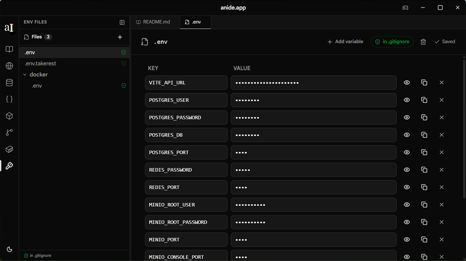Delete the .env file using trash icon
This screenshot has height=261, width=466.
click(423, 42)
